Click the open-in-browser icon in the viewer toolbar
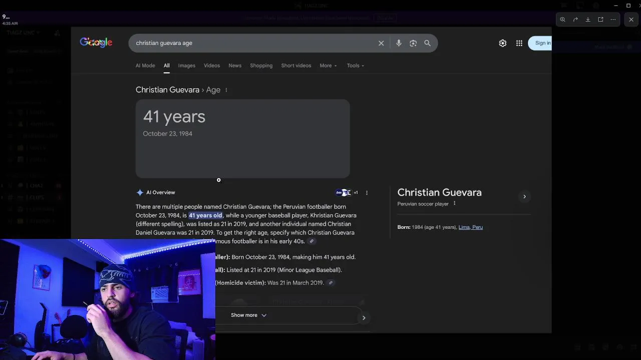 click(x=600, y=19)
